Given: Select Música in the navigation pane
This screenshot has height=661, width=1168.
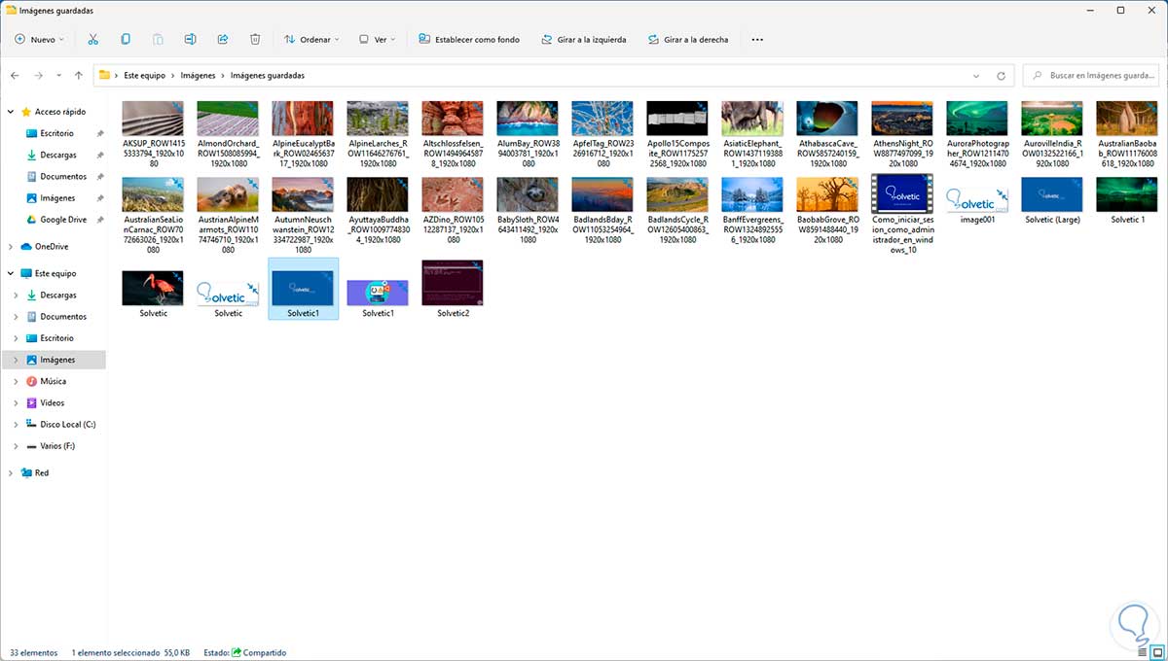Looking at the screenshot, I should [x=53, y=381].
